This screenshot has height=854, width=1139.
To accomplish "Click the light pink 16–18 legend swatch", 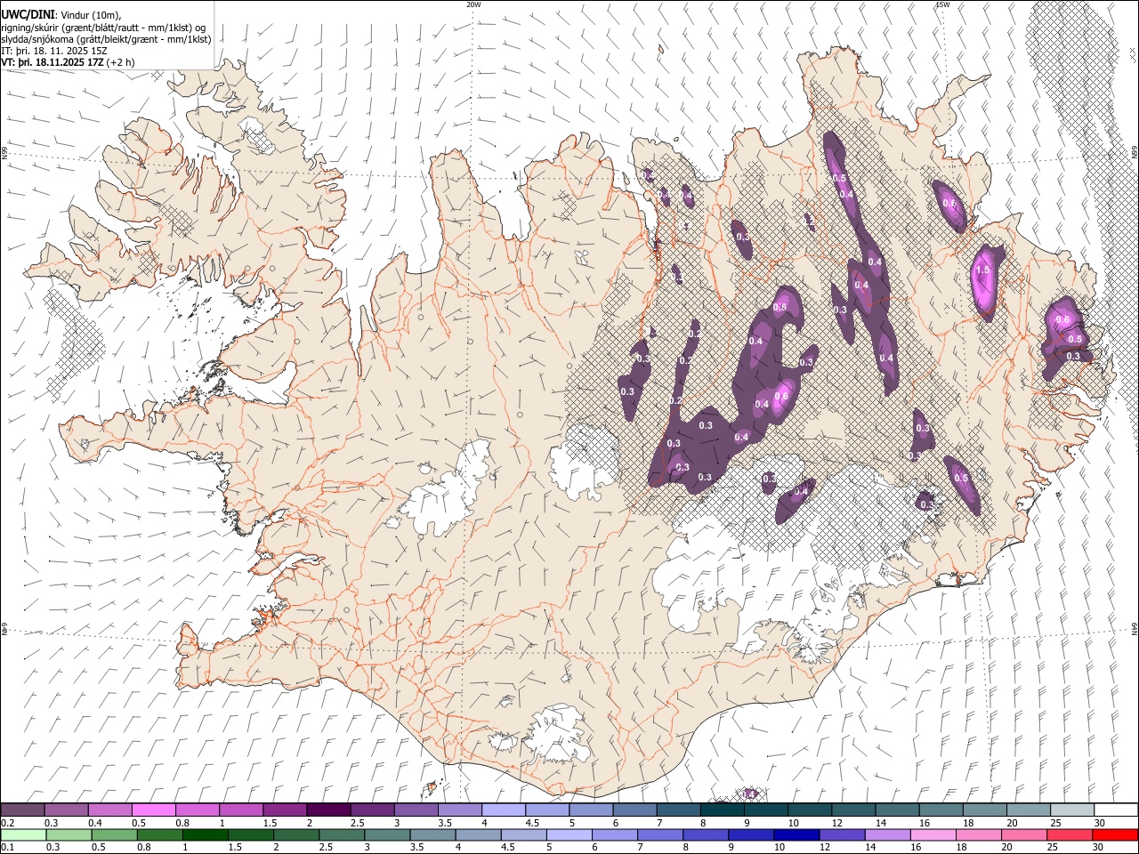I will [934, 835].
